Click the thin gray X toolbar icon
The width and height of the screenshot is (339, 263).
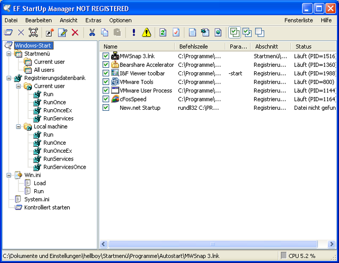tap(21, 32)
